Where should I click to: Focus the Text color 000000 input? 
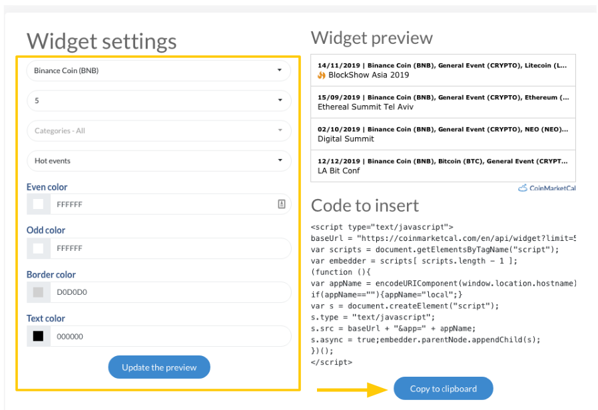click(170, 336)
